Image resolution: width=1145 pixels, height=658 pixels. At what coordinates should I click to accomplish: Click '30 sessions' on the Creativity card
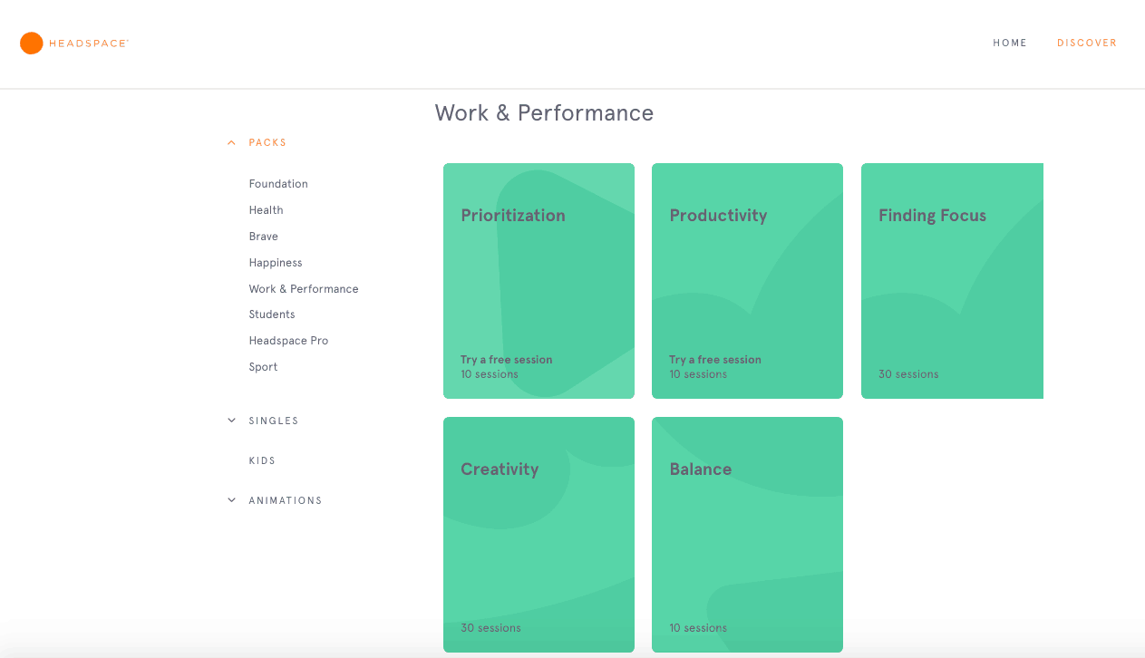[490, 628]
